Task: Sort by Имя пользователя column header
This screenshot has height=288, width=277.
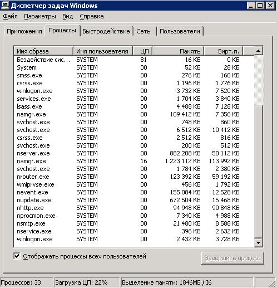Action: tap(103, 51)
